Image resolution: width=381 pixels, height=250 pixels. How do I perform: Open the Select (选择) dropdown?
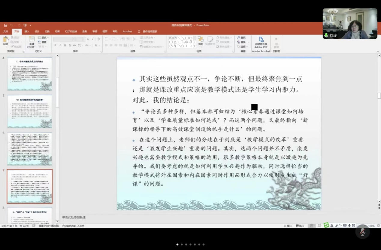point(243,47)
